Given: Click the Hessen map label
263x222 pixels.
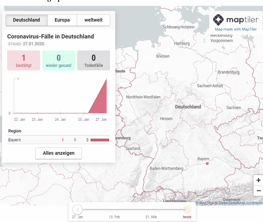Looking at the screenshot, I should point(166,119).
